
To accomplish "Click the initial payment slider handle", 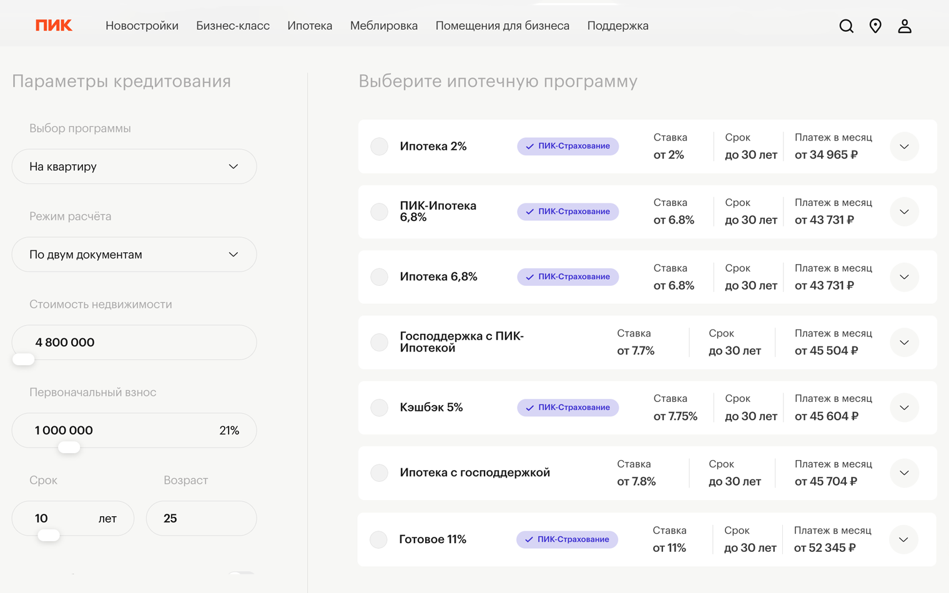I will click(69, 448).
